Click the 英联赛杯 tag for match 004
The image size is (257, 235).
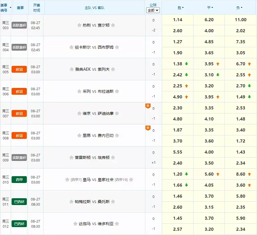[19, 47]
